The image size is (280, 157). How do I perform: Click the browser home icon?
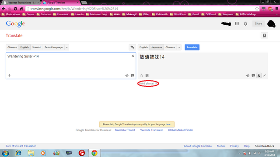point(21,9)
